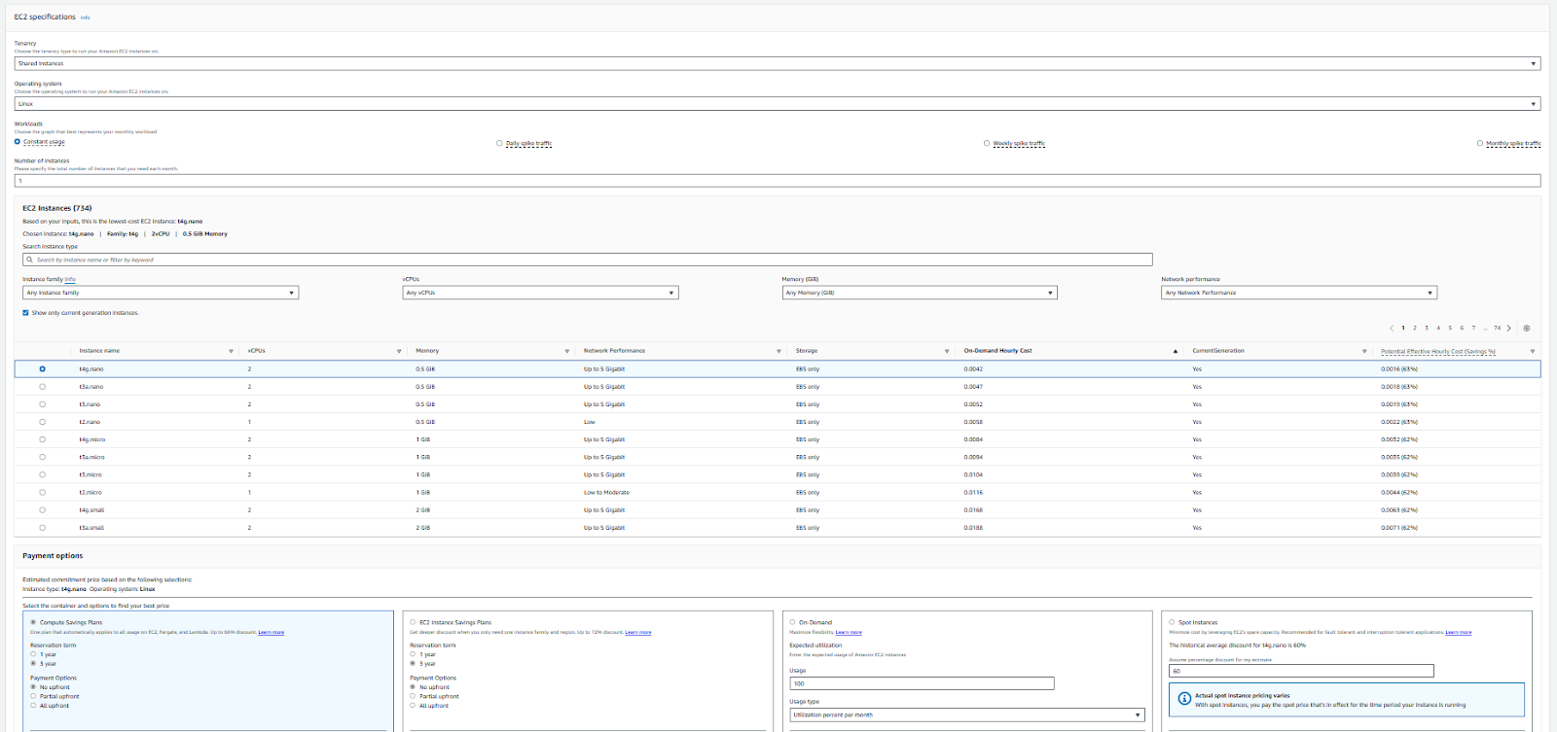Sort by Network Performance column arrow

coord(778,351)
